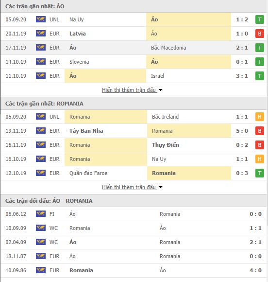Click the world flag icon on 16.10.19 row

pos(41,159)
